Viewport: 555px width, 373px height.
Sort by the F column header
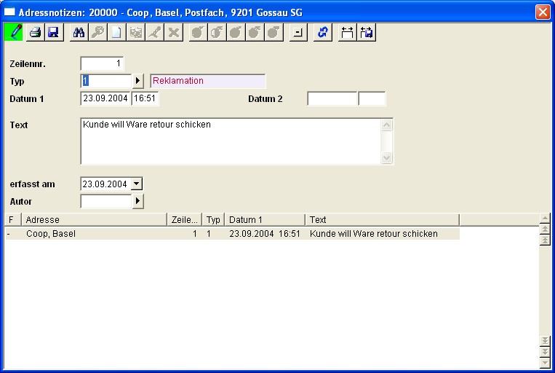[x=13, y=219]
